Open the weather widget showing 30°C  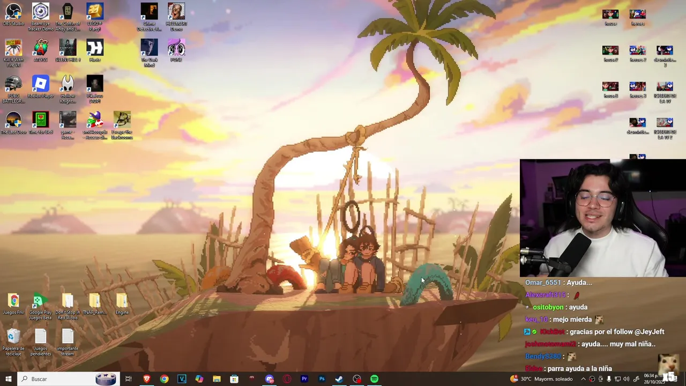pos(541,379)
